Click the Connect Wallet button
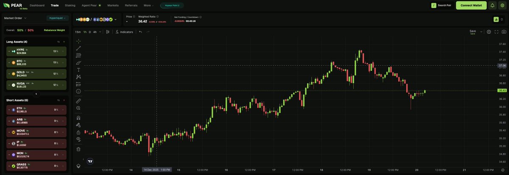Image resolution: width=509 pixels, height=175 pixels. pos(471,6)
